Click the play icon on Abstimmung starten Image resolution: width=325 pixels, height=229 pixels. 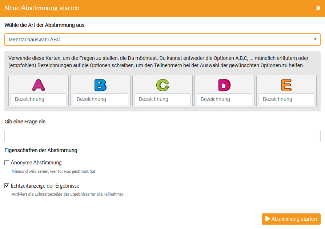268,219
